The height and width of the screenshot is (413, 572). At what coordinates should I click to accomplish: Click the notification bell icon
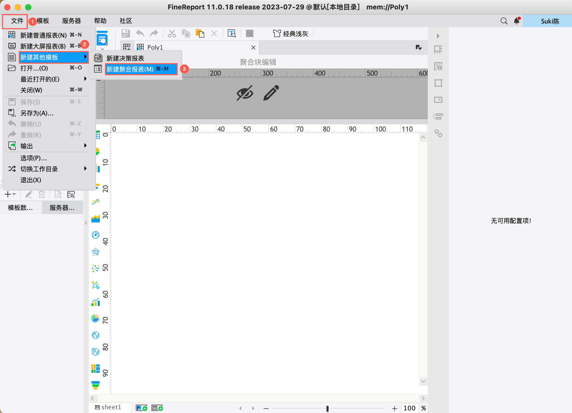click(516, 21)
